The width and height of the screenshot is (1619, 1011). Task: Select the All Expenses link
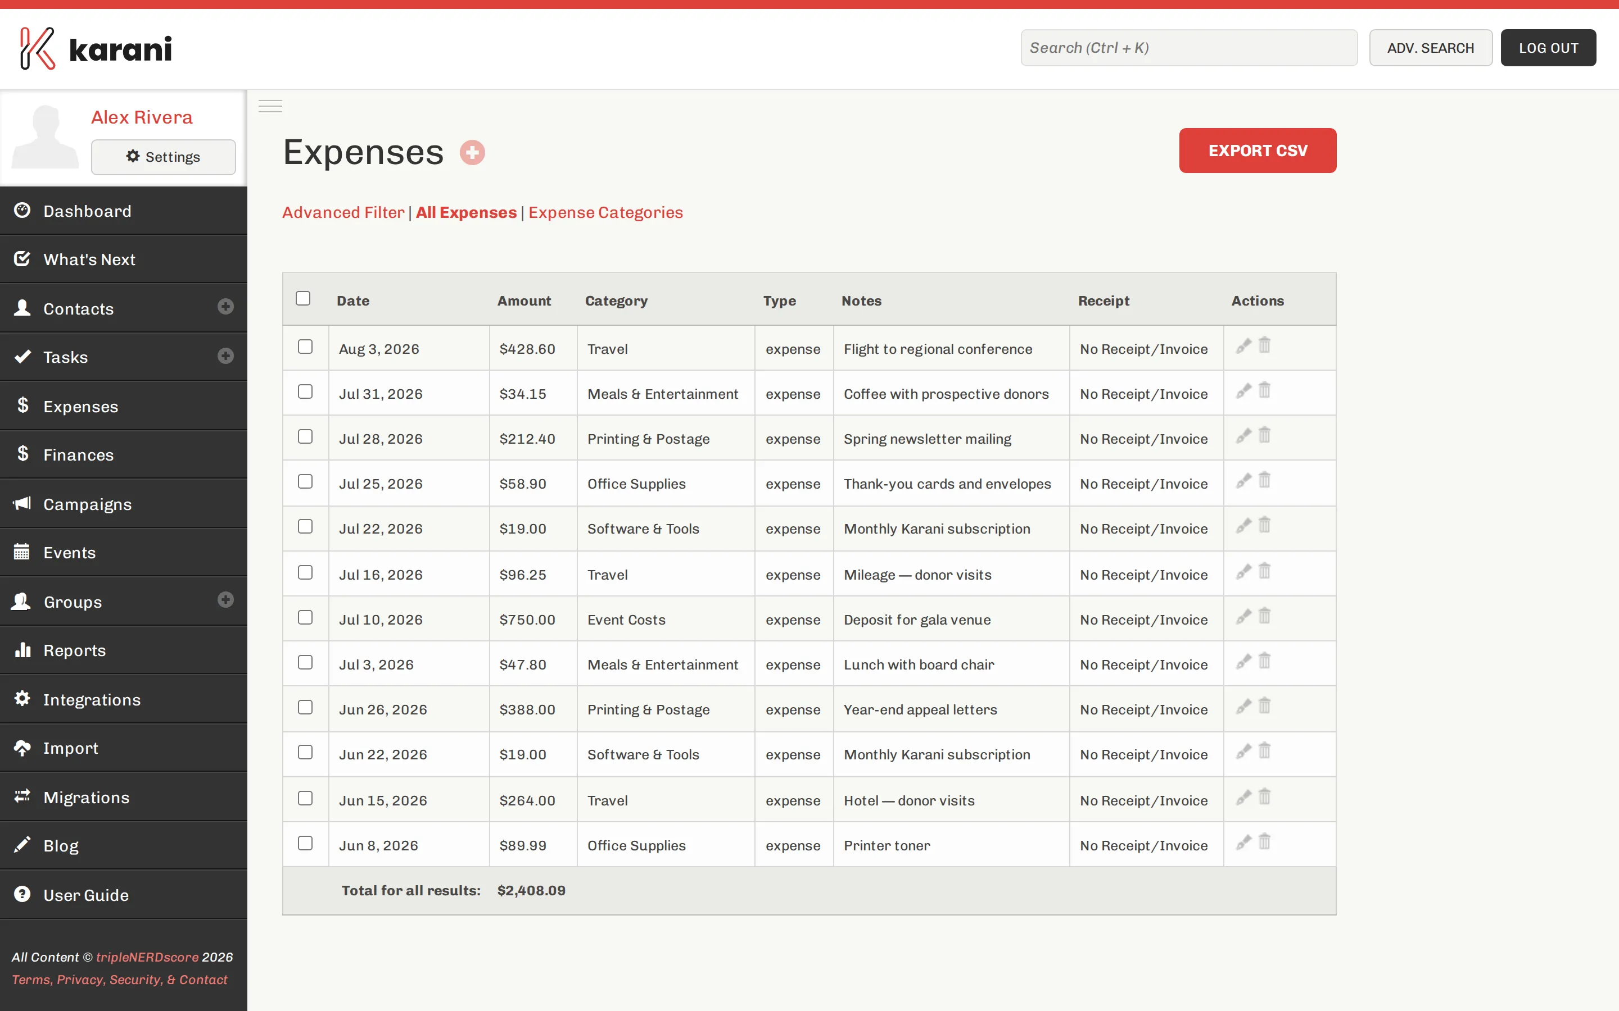click(x=466, y=213)
